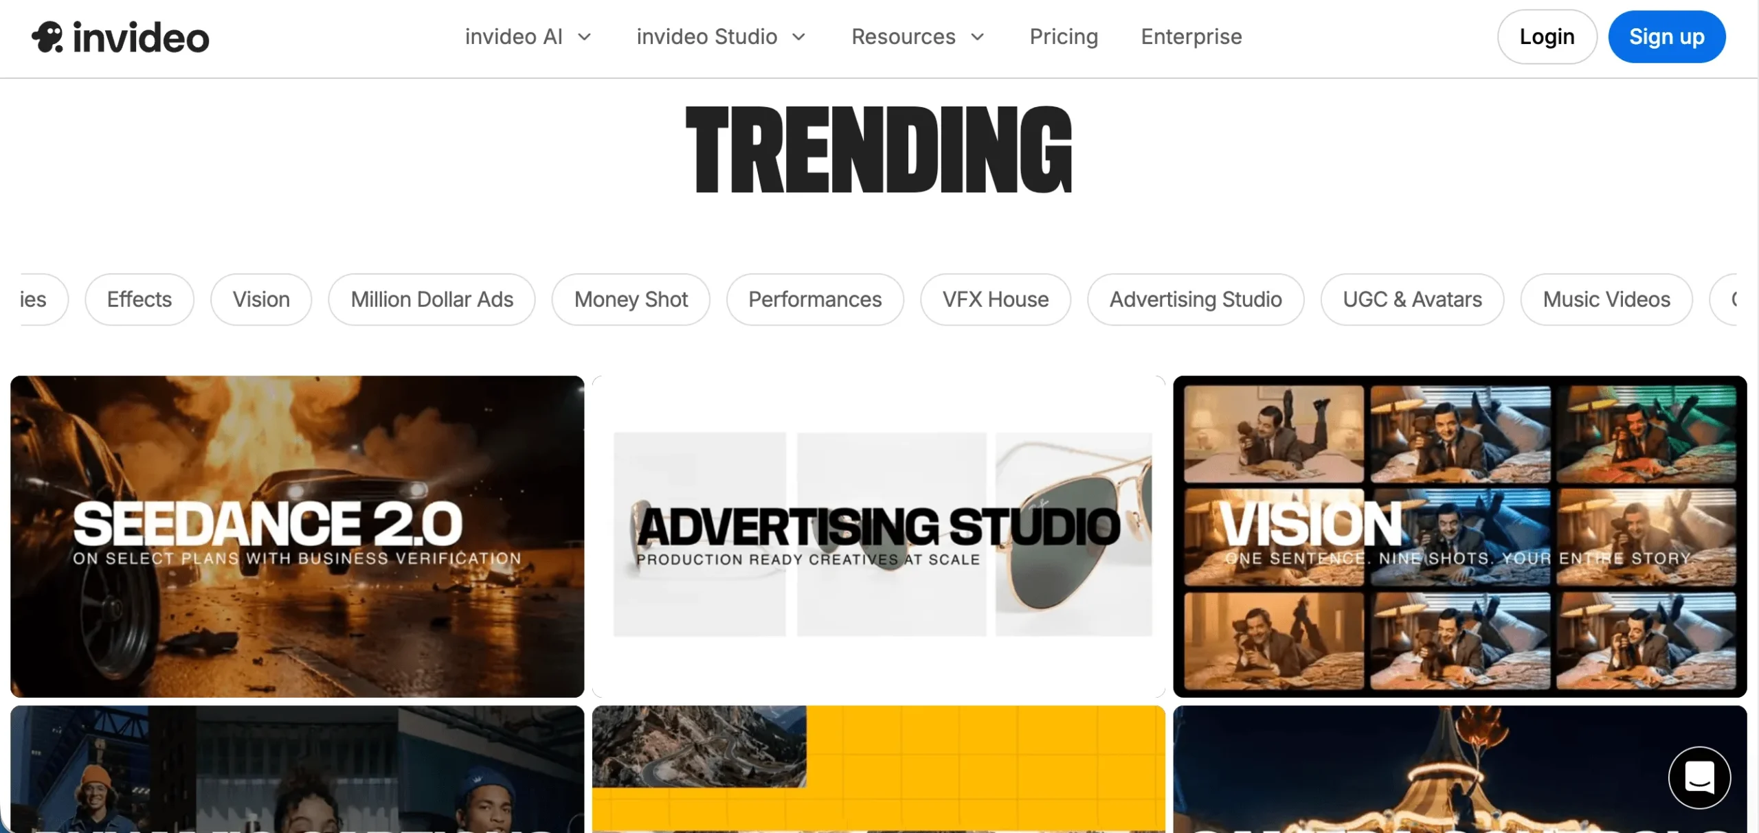Open the chat support widget
The height and width of the screenshot is (833, 1759).
tap(1699, 777)
